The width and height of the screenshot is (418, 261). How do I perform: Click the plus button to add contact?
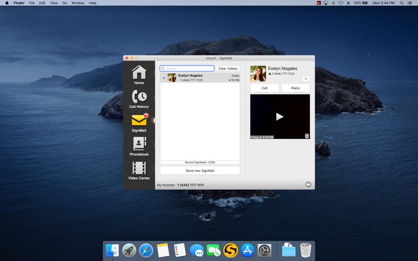pos(306,79)
